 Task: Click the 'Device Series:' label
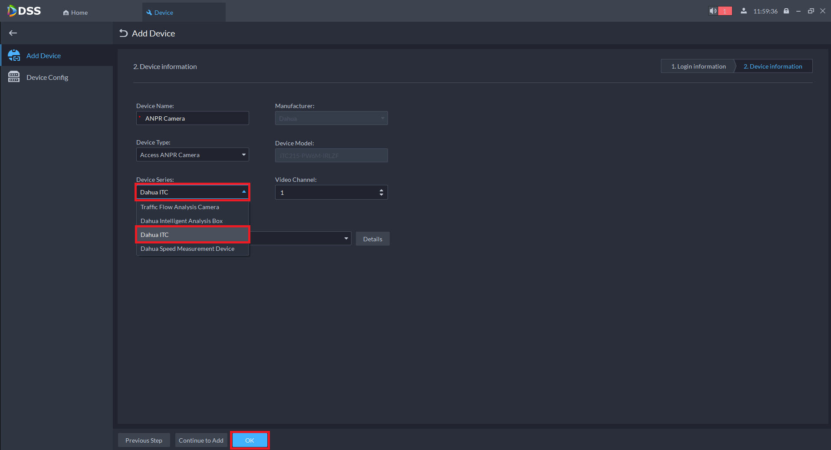click(155, 180)
